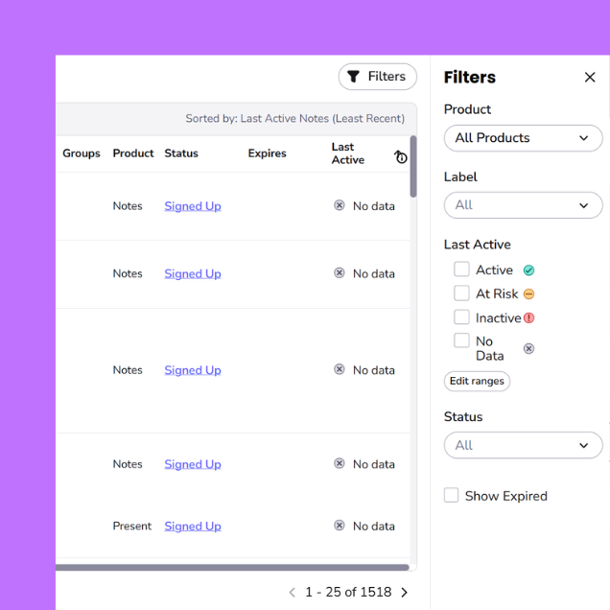
Task: Click the grey No Data icon in filters
Action: [x=528, y=348]
